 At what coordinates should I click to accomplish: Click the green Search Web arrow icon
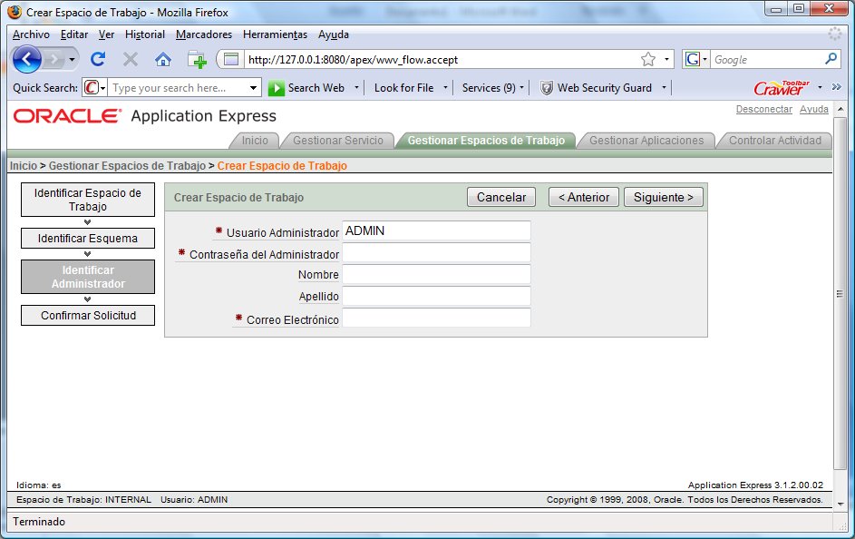[x=276, y=88]
